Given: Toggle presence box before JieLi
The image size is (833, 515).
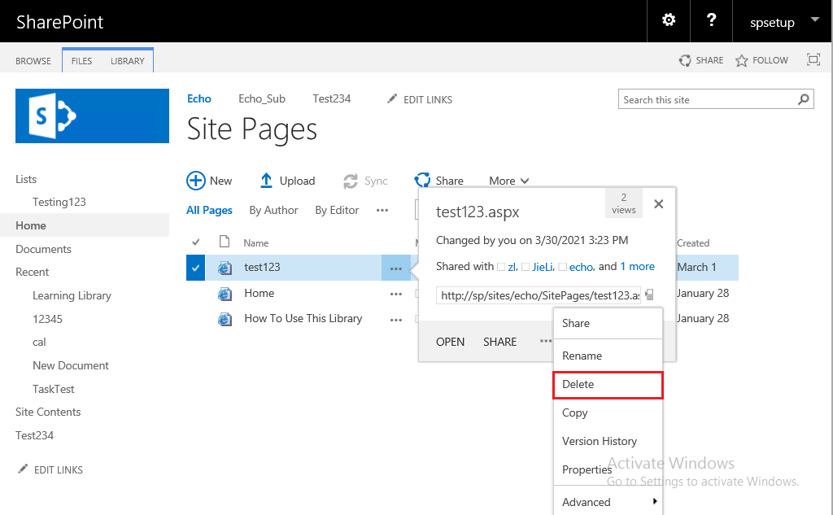Looking at the screenshot, I should (x=526, y=267).
